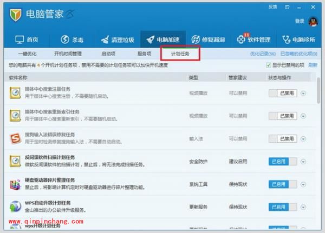This screenshot has height=233, width=325.
Task: Click the 安全防护 type cell
Action: 198,162
